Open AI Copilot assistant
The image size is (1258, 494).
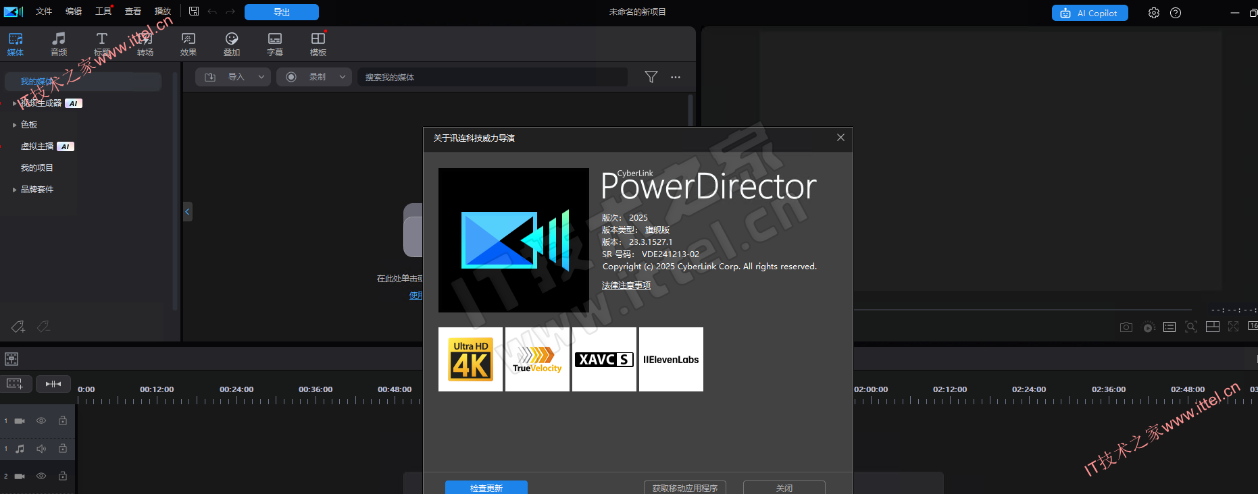pos(1090,13)
